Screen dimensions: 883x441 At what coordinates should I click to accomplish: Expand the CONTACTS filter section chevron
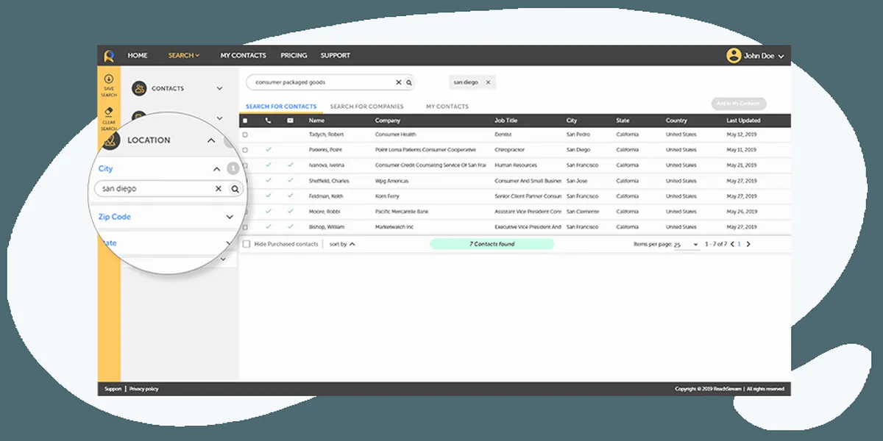click(x=219, y=88)
